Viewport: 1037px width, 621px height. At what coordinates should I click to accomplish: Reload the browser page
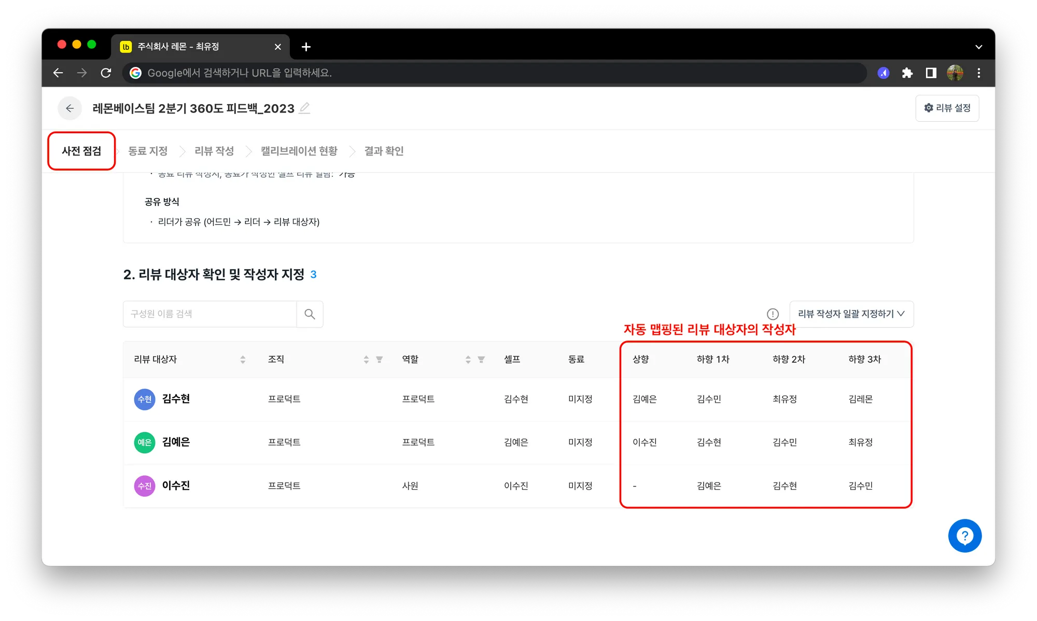106,73
